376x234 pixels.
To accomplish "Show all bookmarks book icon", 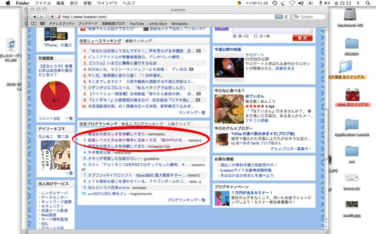I will [34, 24].
